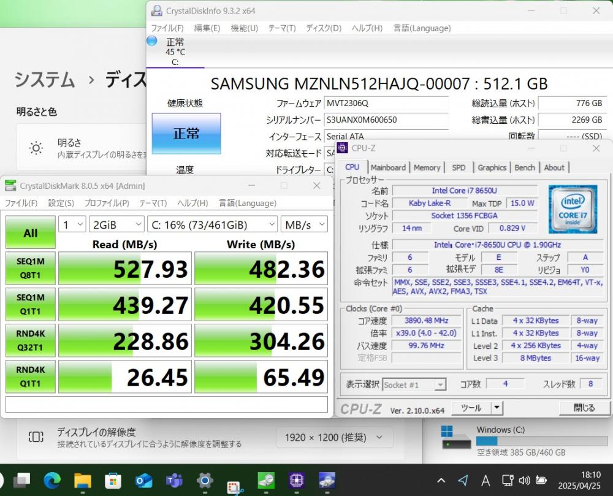Open テーマ(T) menu in CrystalDiskInfo
This screenshot has height=496, width=613.
[282, 28]
